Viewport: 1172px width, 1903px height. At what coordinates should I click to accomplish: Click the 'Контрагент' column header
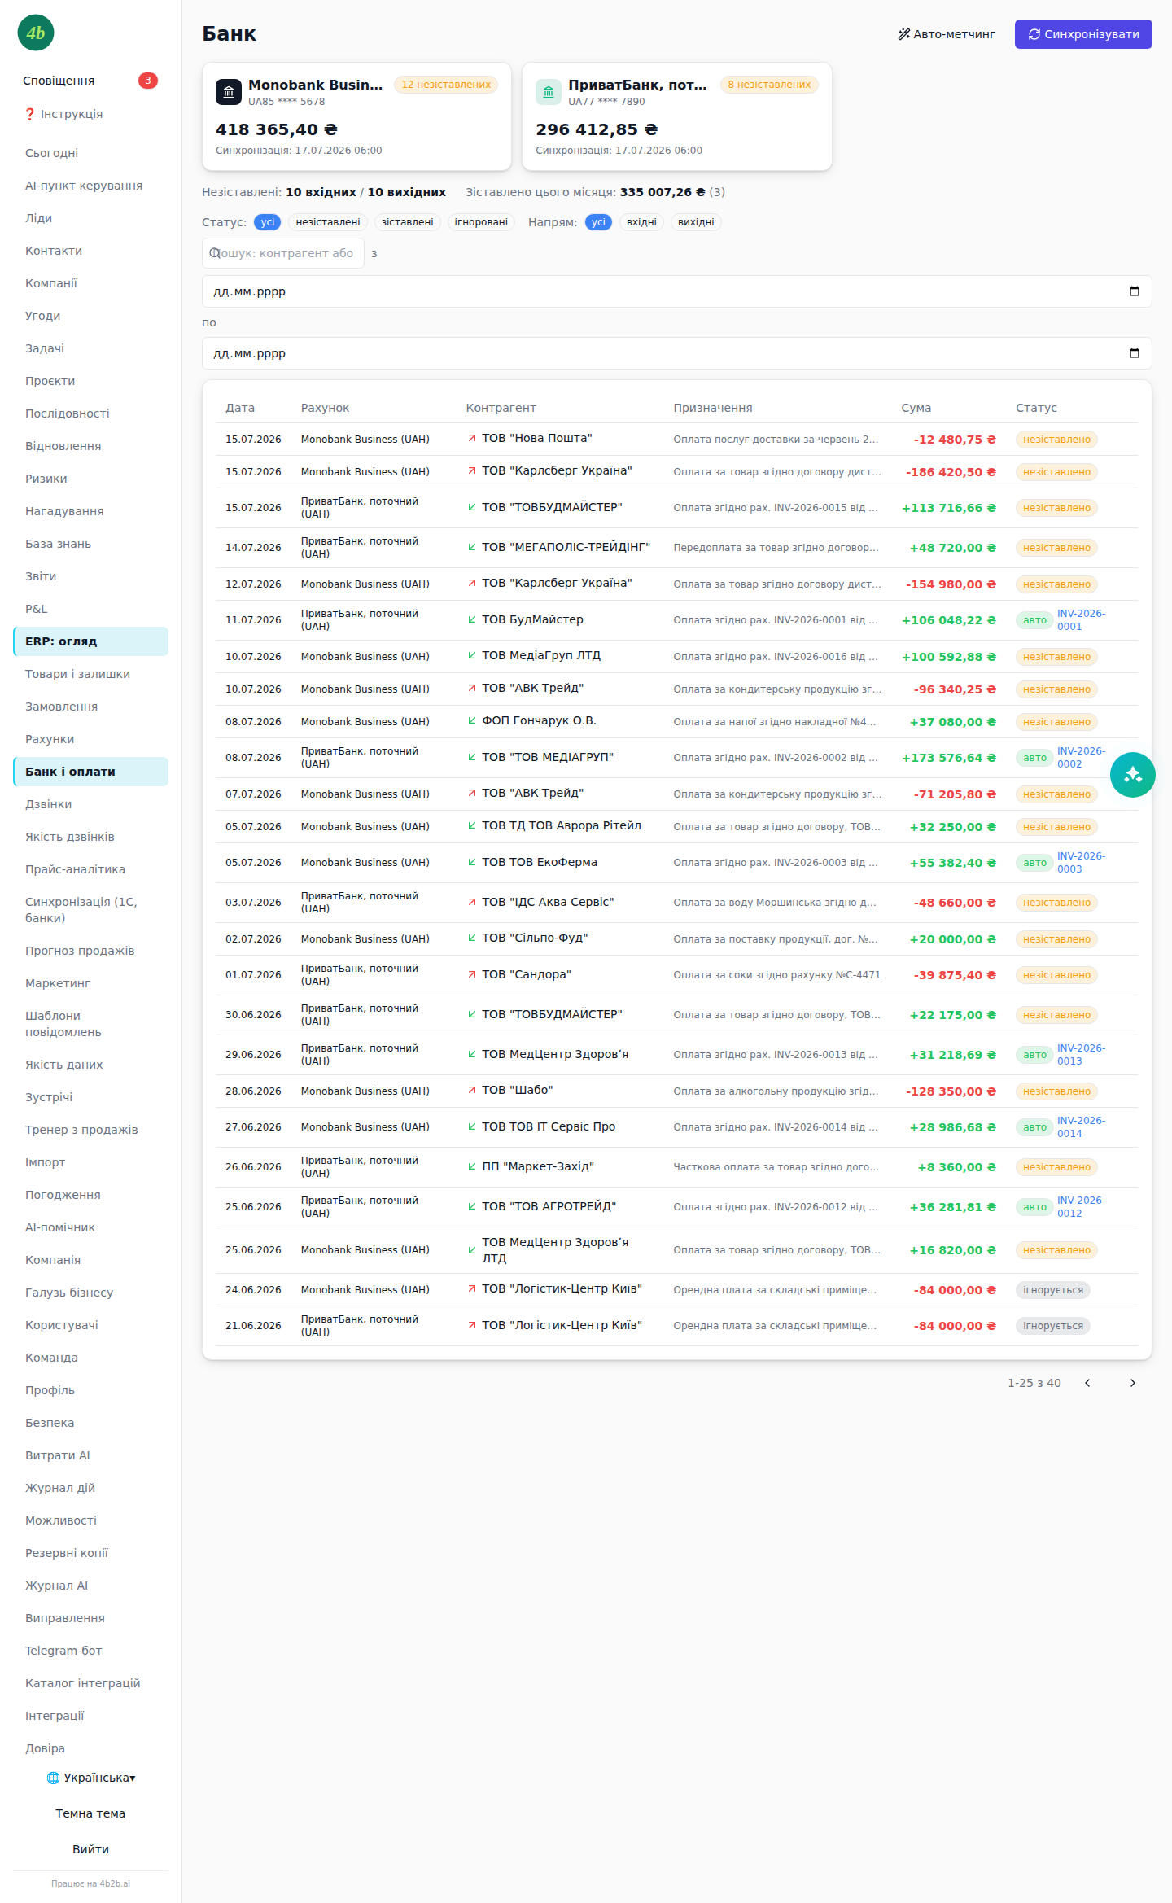[x=501, y=408]
